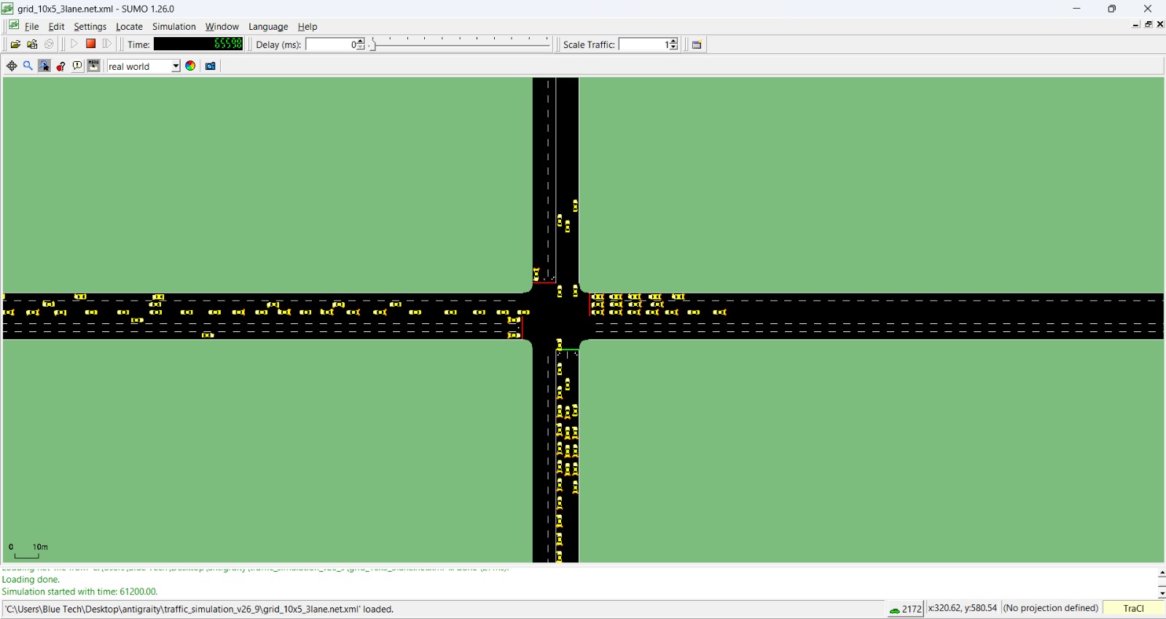Click the loaded file path status text

click(x=200, y=609)
